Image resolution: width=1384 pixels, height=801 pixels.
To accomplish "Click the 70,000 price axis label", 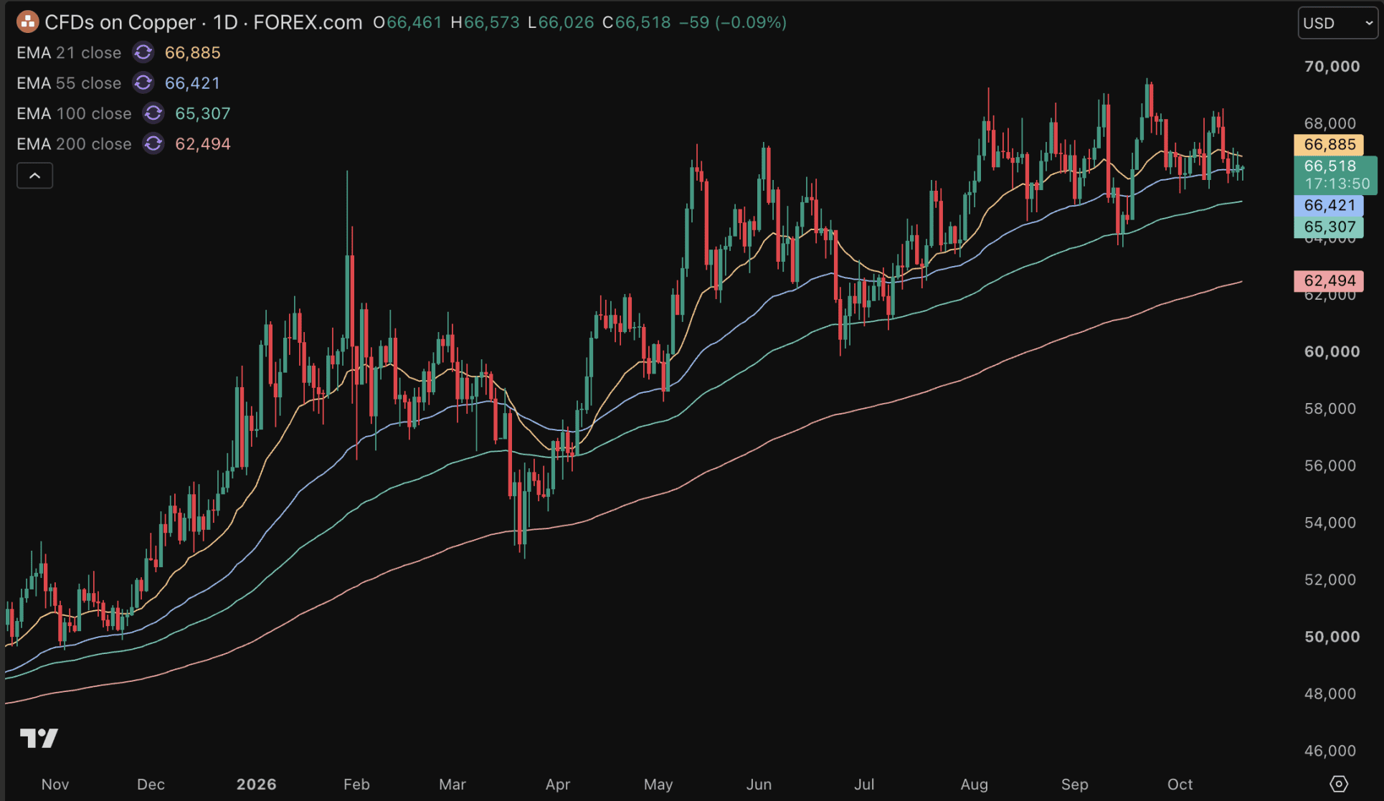I will (1332, 66).
